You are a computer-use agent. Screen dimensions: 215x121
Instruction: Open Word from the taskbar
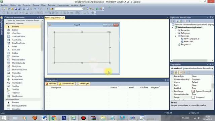pos(44,118)
